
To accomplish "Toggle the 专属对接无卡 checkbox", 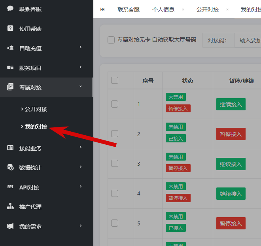I will (x=111, y=40).
